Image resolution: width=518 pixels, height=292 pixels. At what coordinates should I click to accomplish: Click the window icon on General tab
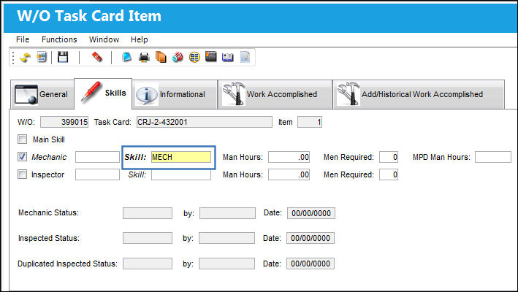pyautogui.click(x=26, y=95)
